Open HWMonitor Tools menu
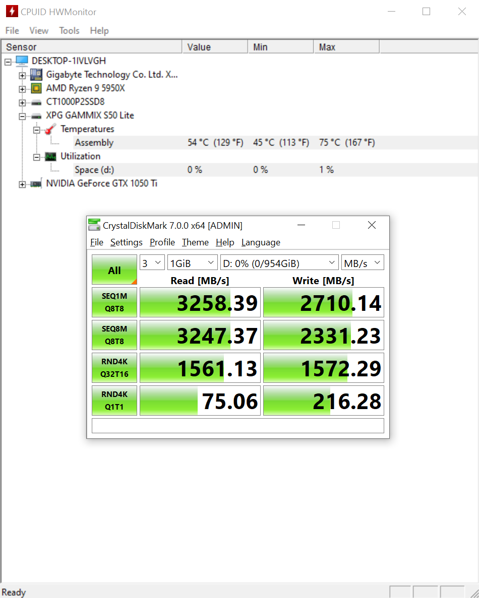Screen dimensions: 479x598 coord(69,31)
